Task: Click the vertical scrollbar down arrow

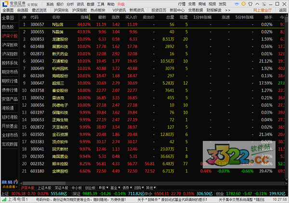Action: [x=286, y=179]
